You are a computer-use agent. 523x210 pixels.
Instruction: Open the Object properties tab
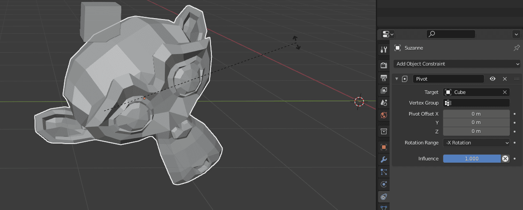pyautogui.click(x=383, y=147)
